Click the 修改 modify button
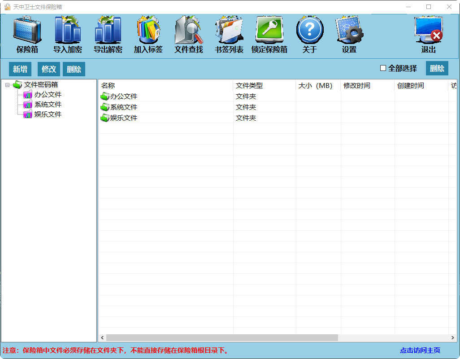This screenshot has width=460, height=359. [49, 69]
